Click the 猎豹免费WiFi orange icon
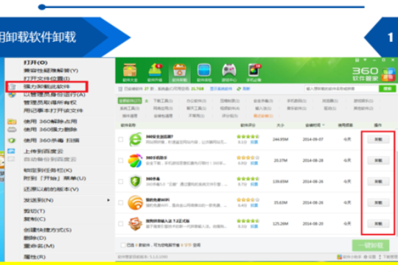Viewport: 398px width, 265px height. (x=135, y=202)
